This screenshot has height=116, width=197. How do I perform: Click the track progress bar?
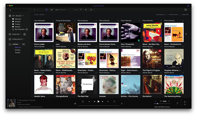[x=98, y=106]
